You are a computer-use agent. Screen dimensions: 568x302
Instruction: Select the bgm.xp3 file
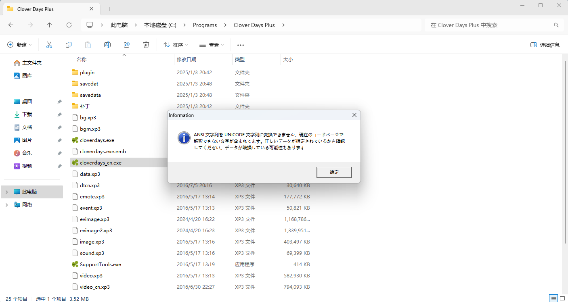click(90, 129)
